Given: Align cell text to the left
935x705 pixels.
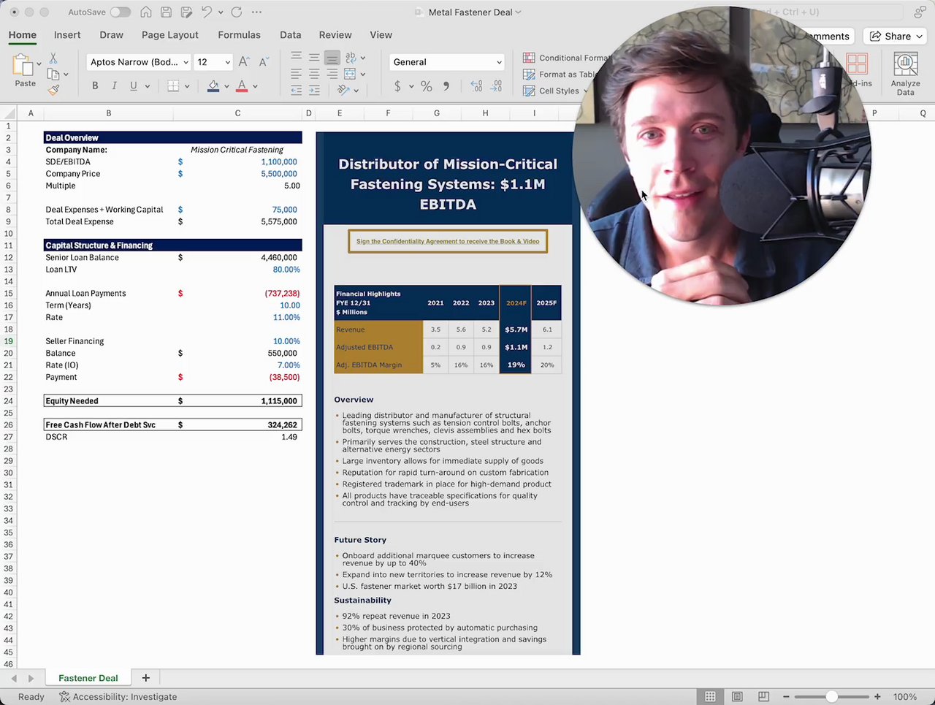Looking at the screenshot, I should click(296, 74).
